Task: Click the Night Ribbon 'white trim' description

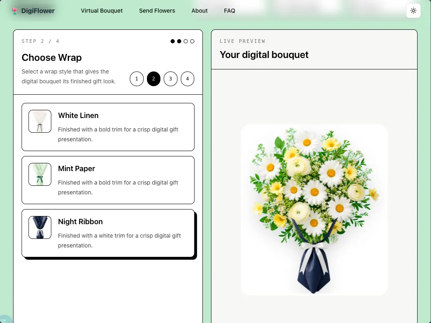Action: pyautogui.click(x=119, y=241)
